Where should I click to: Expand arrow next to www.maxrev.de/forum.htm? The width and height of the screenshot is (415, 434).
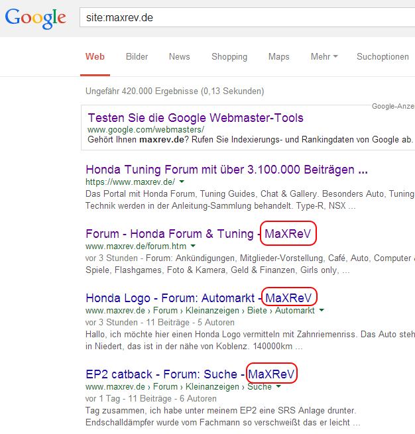[193, 246]
